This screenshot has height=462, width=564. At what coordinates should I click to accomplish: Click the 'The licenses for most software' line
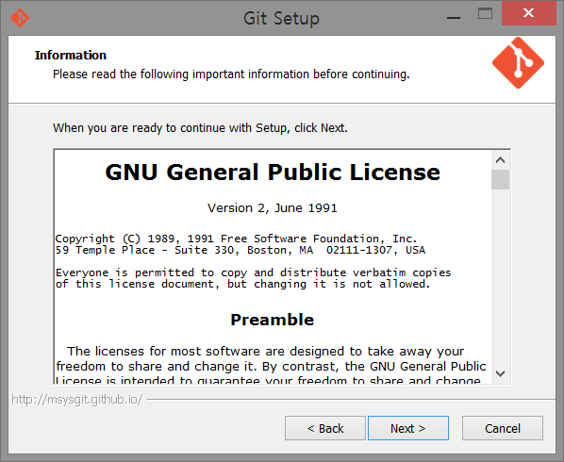pos(265,351)
